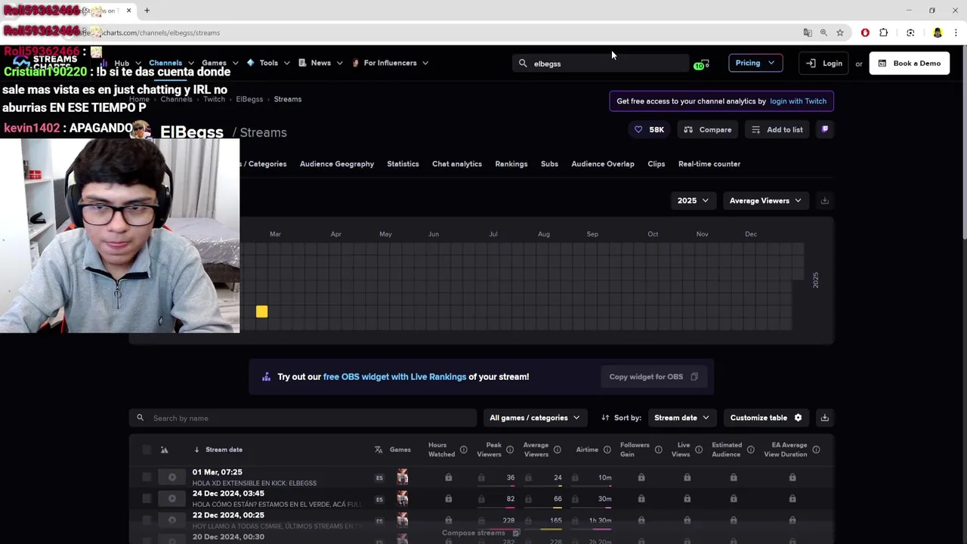The width and height of the screenshot is (967, 544).
Task: Click the play icon of 24 Dec 2024 stream
Action: pyautogui.click(x=172, y=499)
